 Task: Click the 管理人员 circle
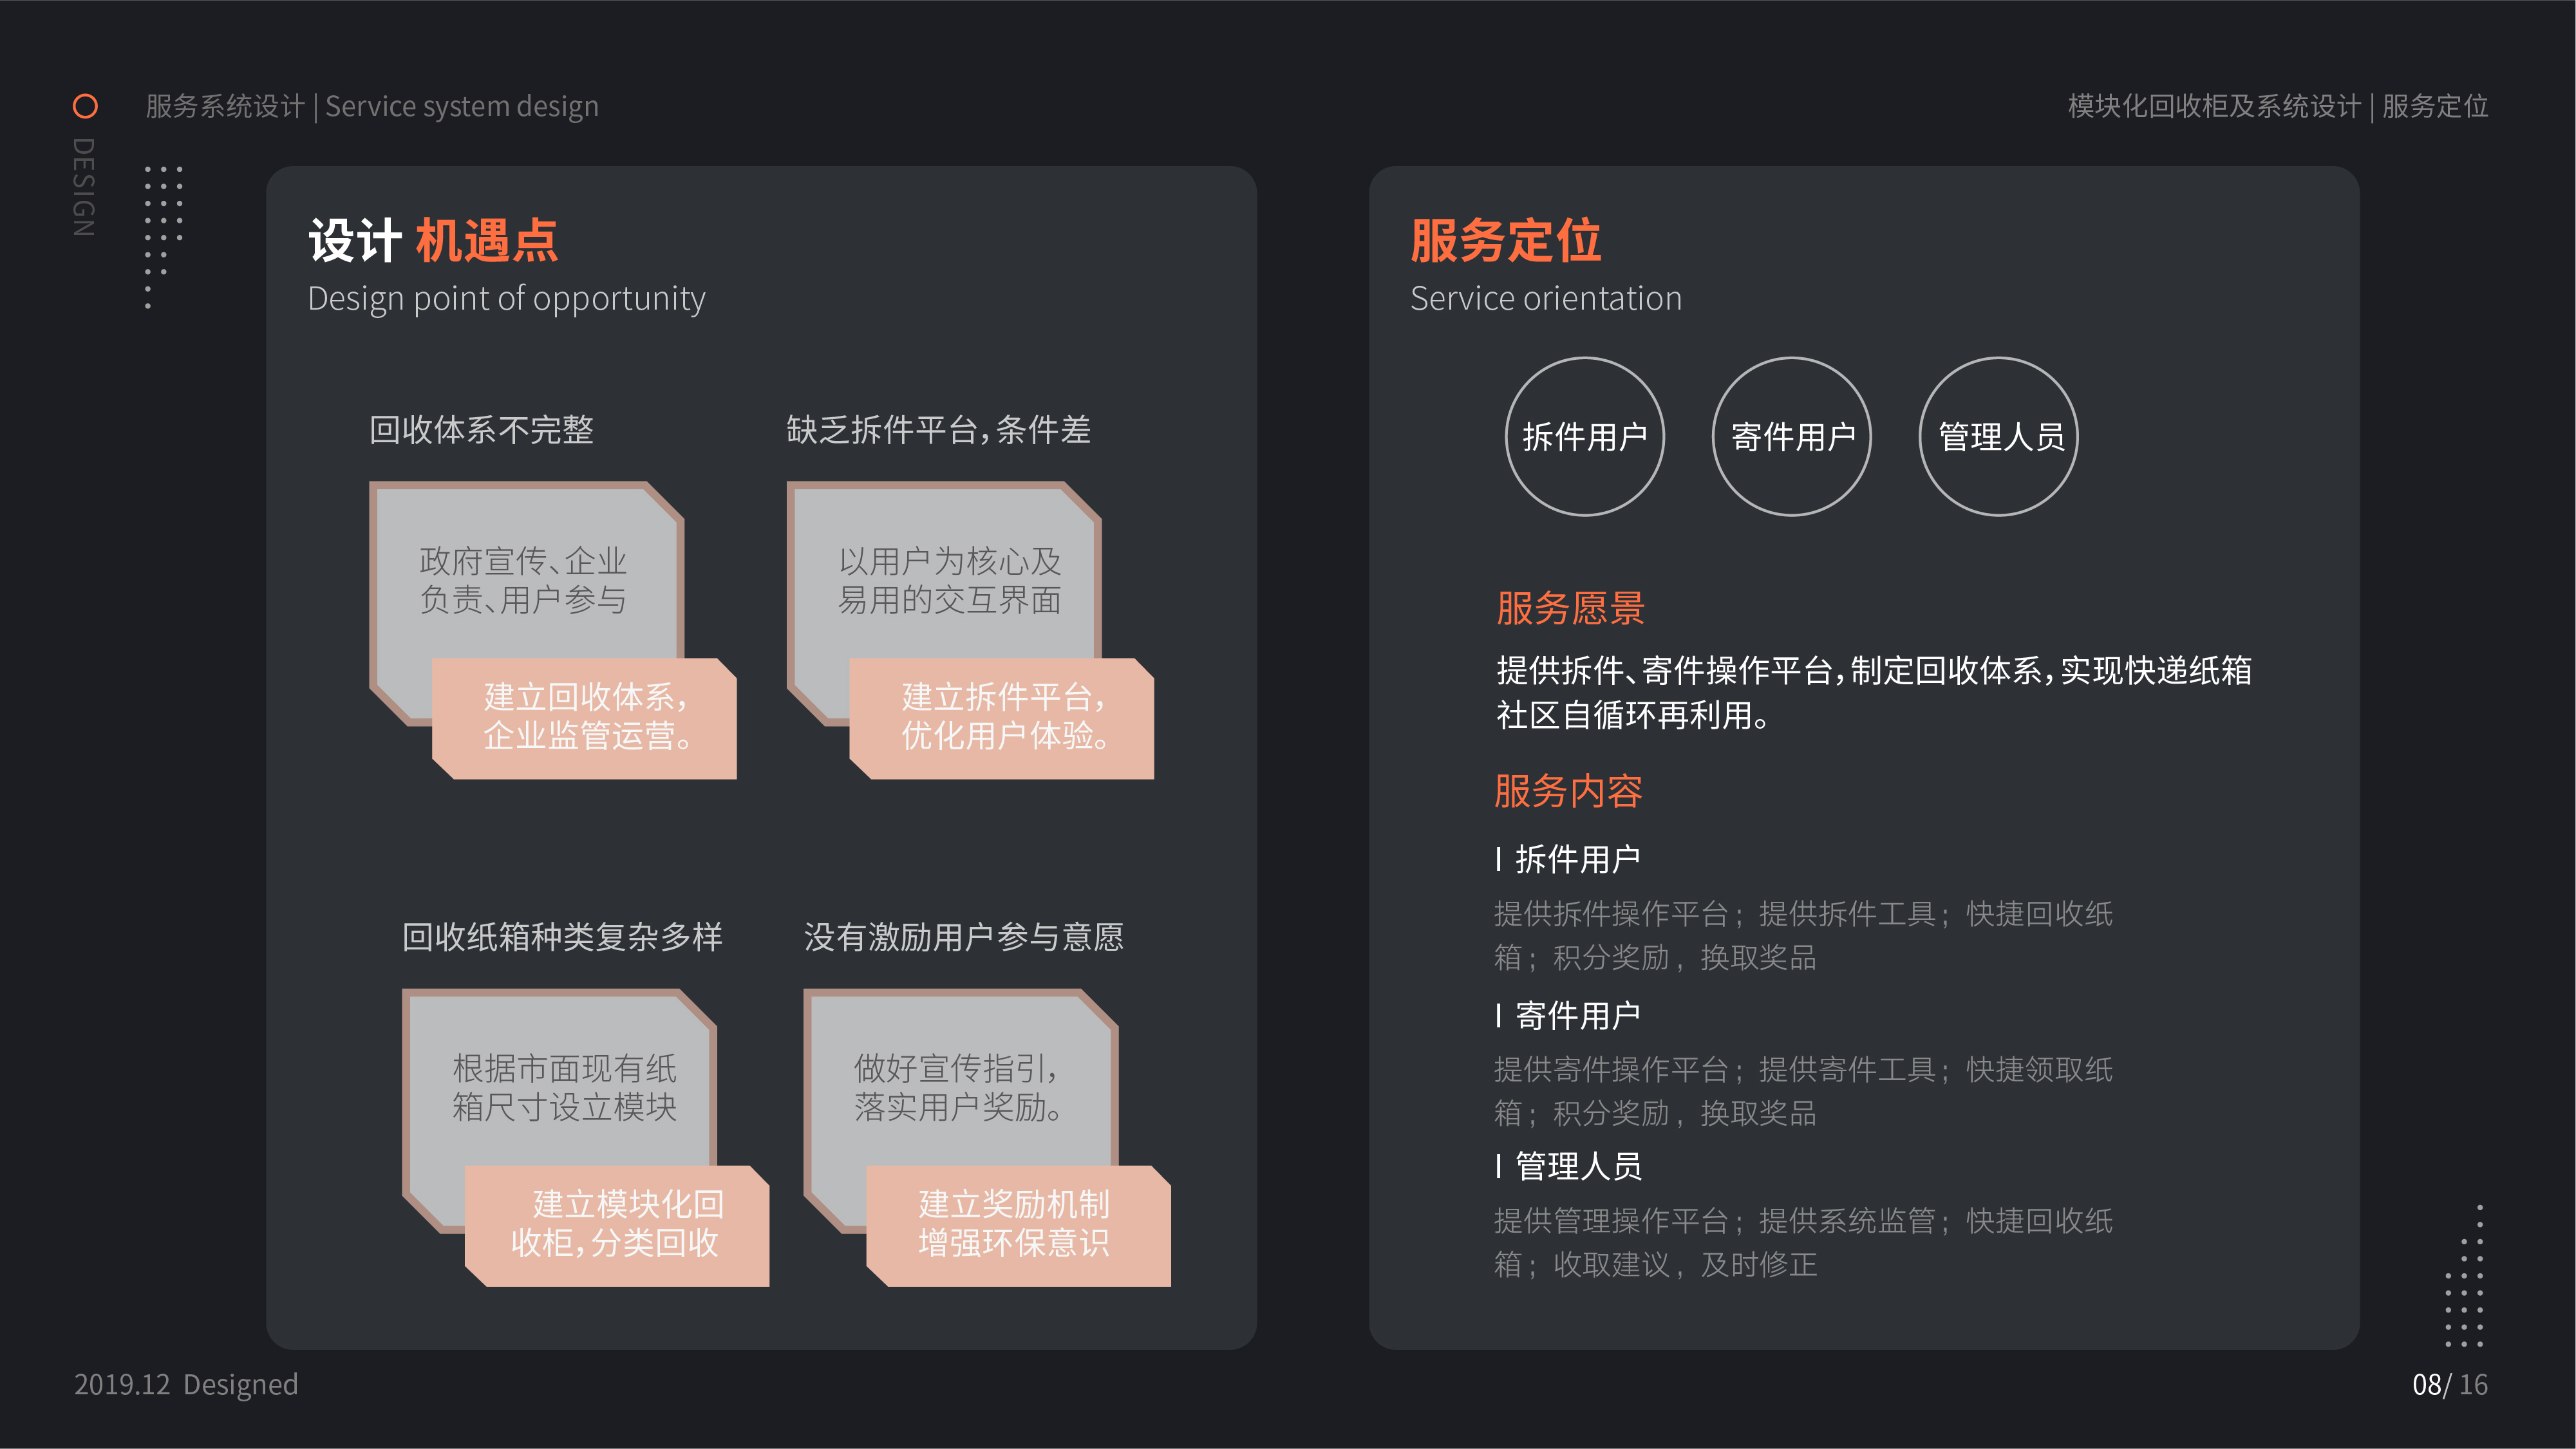click(1999, 437)
